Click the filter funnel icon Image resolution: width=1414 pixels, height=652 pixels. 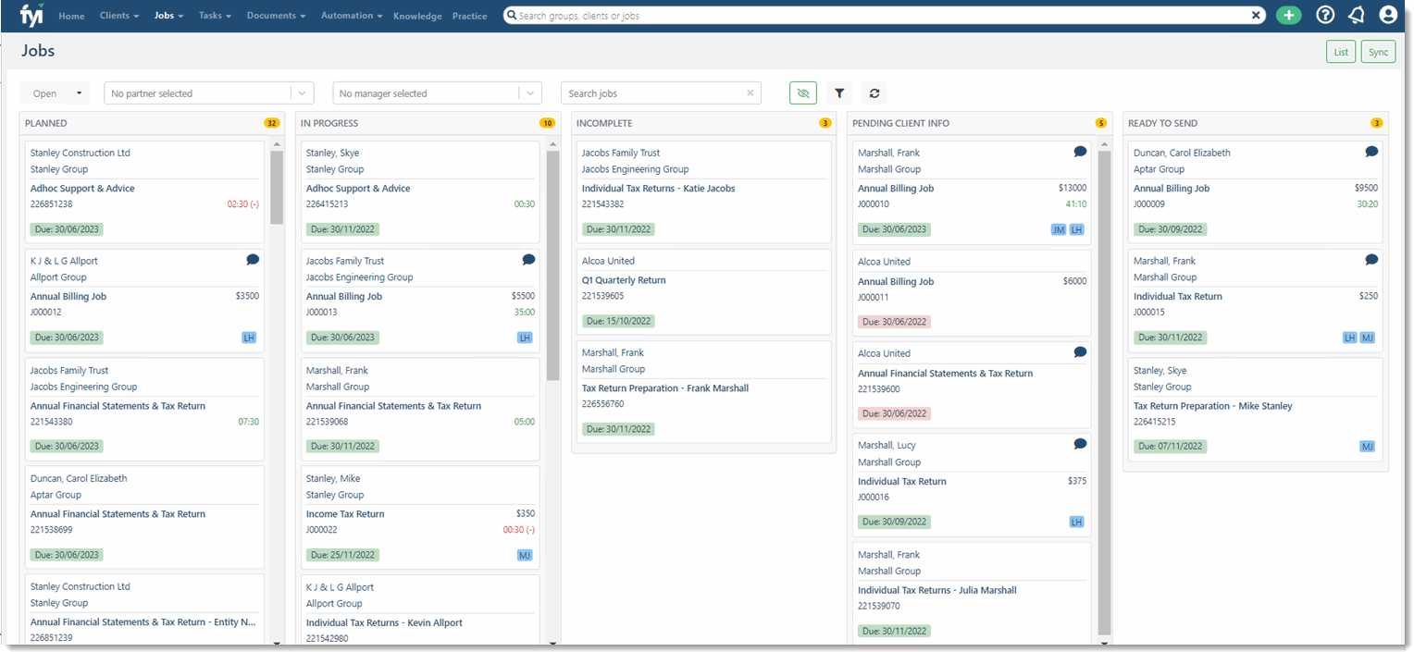pos(839,93)
